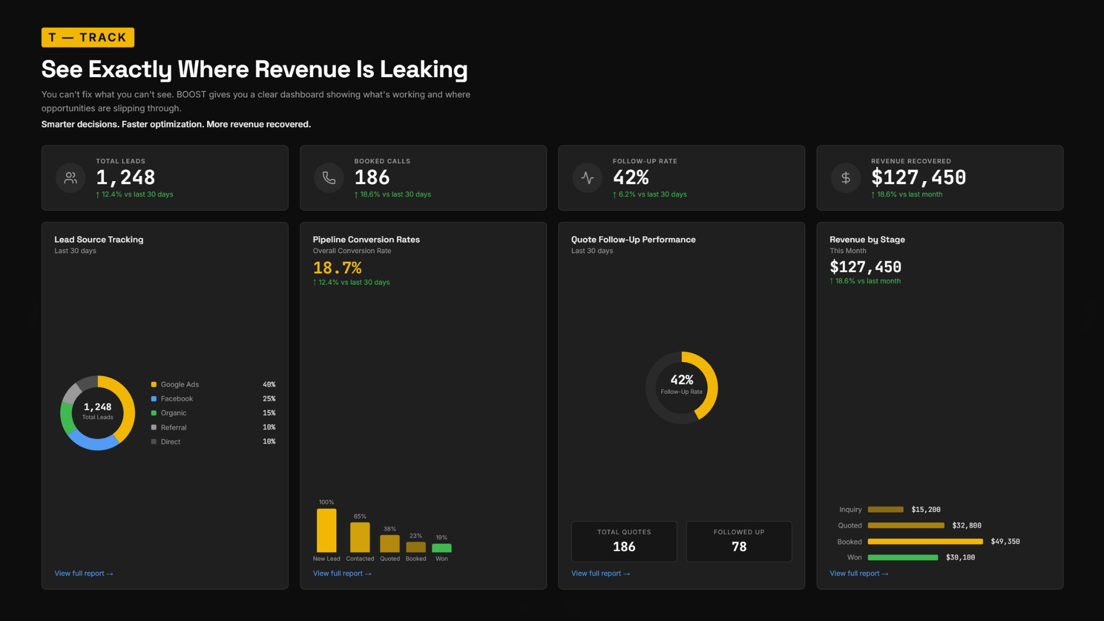Viewport: 1104px width, 621px height.
Task: Click the 18.7% overall conversion rate
Action: click(x=338, y=268)
